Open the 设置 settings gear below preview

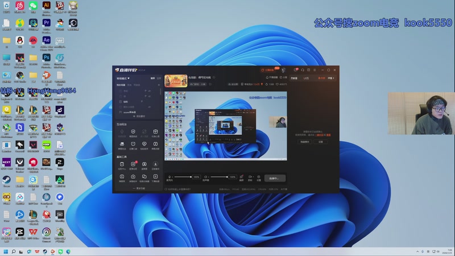coord(259,177)
